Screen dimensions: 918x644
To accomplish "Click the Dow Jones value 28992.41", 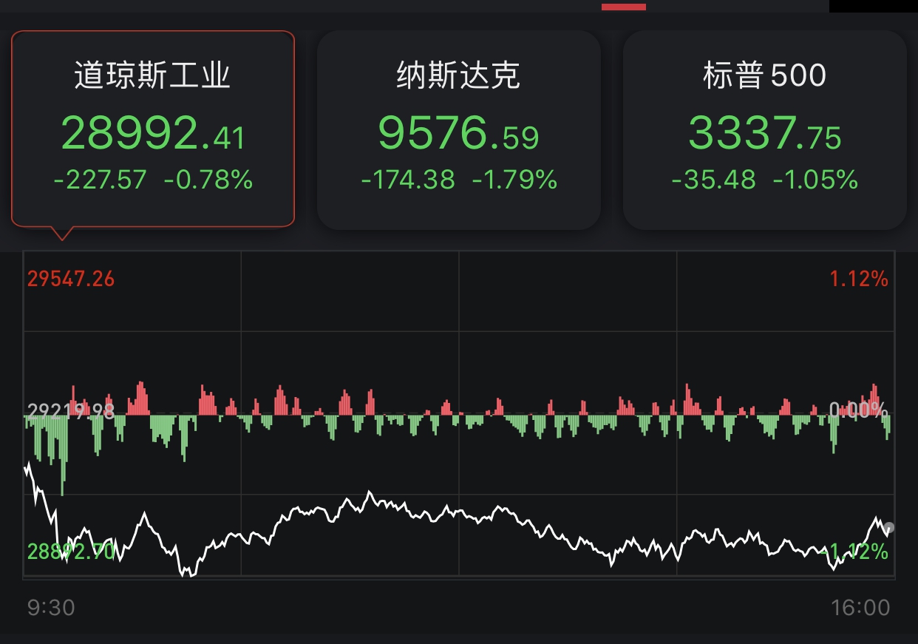I will click(153, 135).
